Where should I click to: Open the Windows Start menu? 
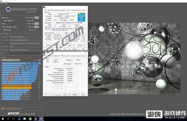click(x=3, y=119)
